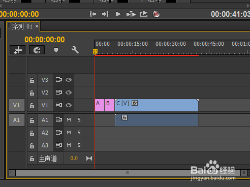Click fx badge on clip C video
The width and height of the screenshot is (250, 187).
pos(135,103)
